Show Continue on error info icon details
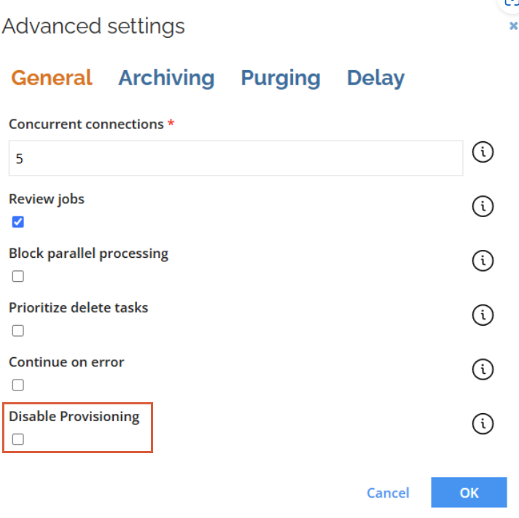Screen dimensions: 519x518 point(483,369)
